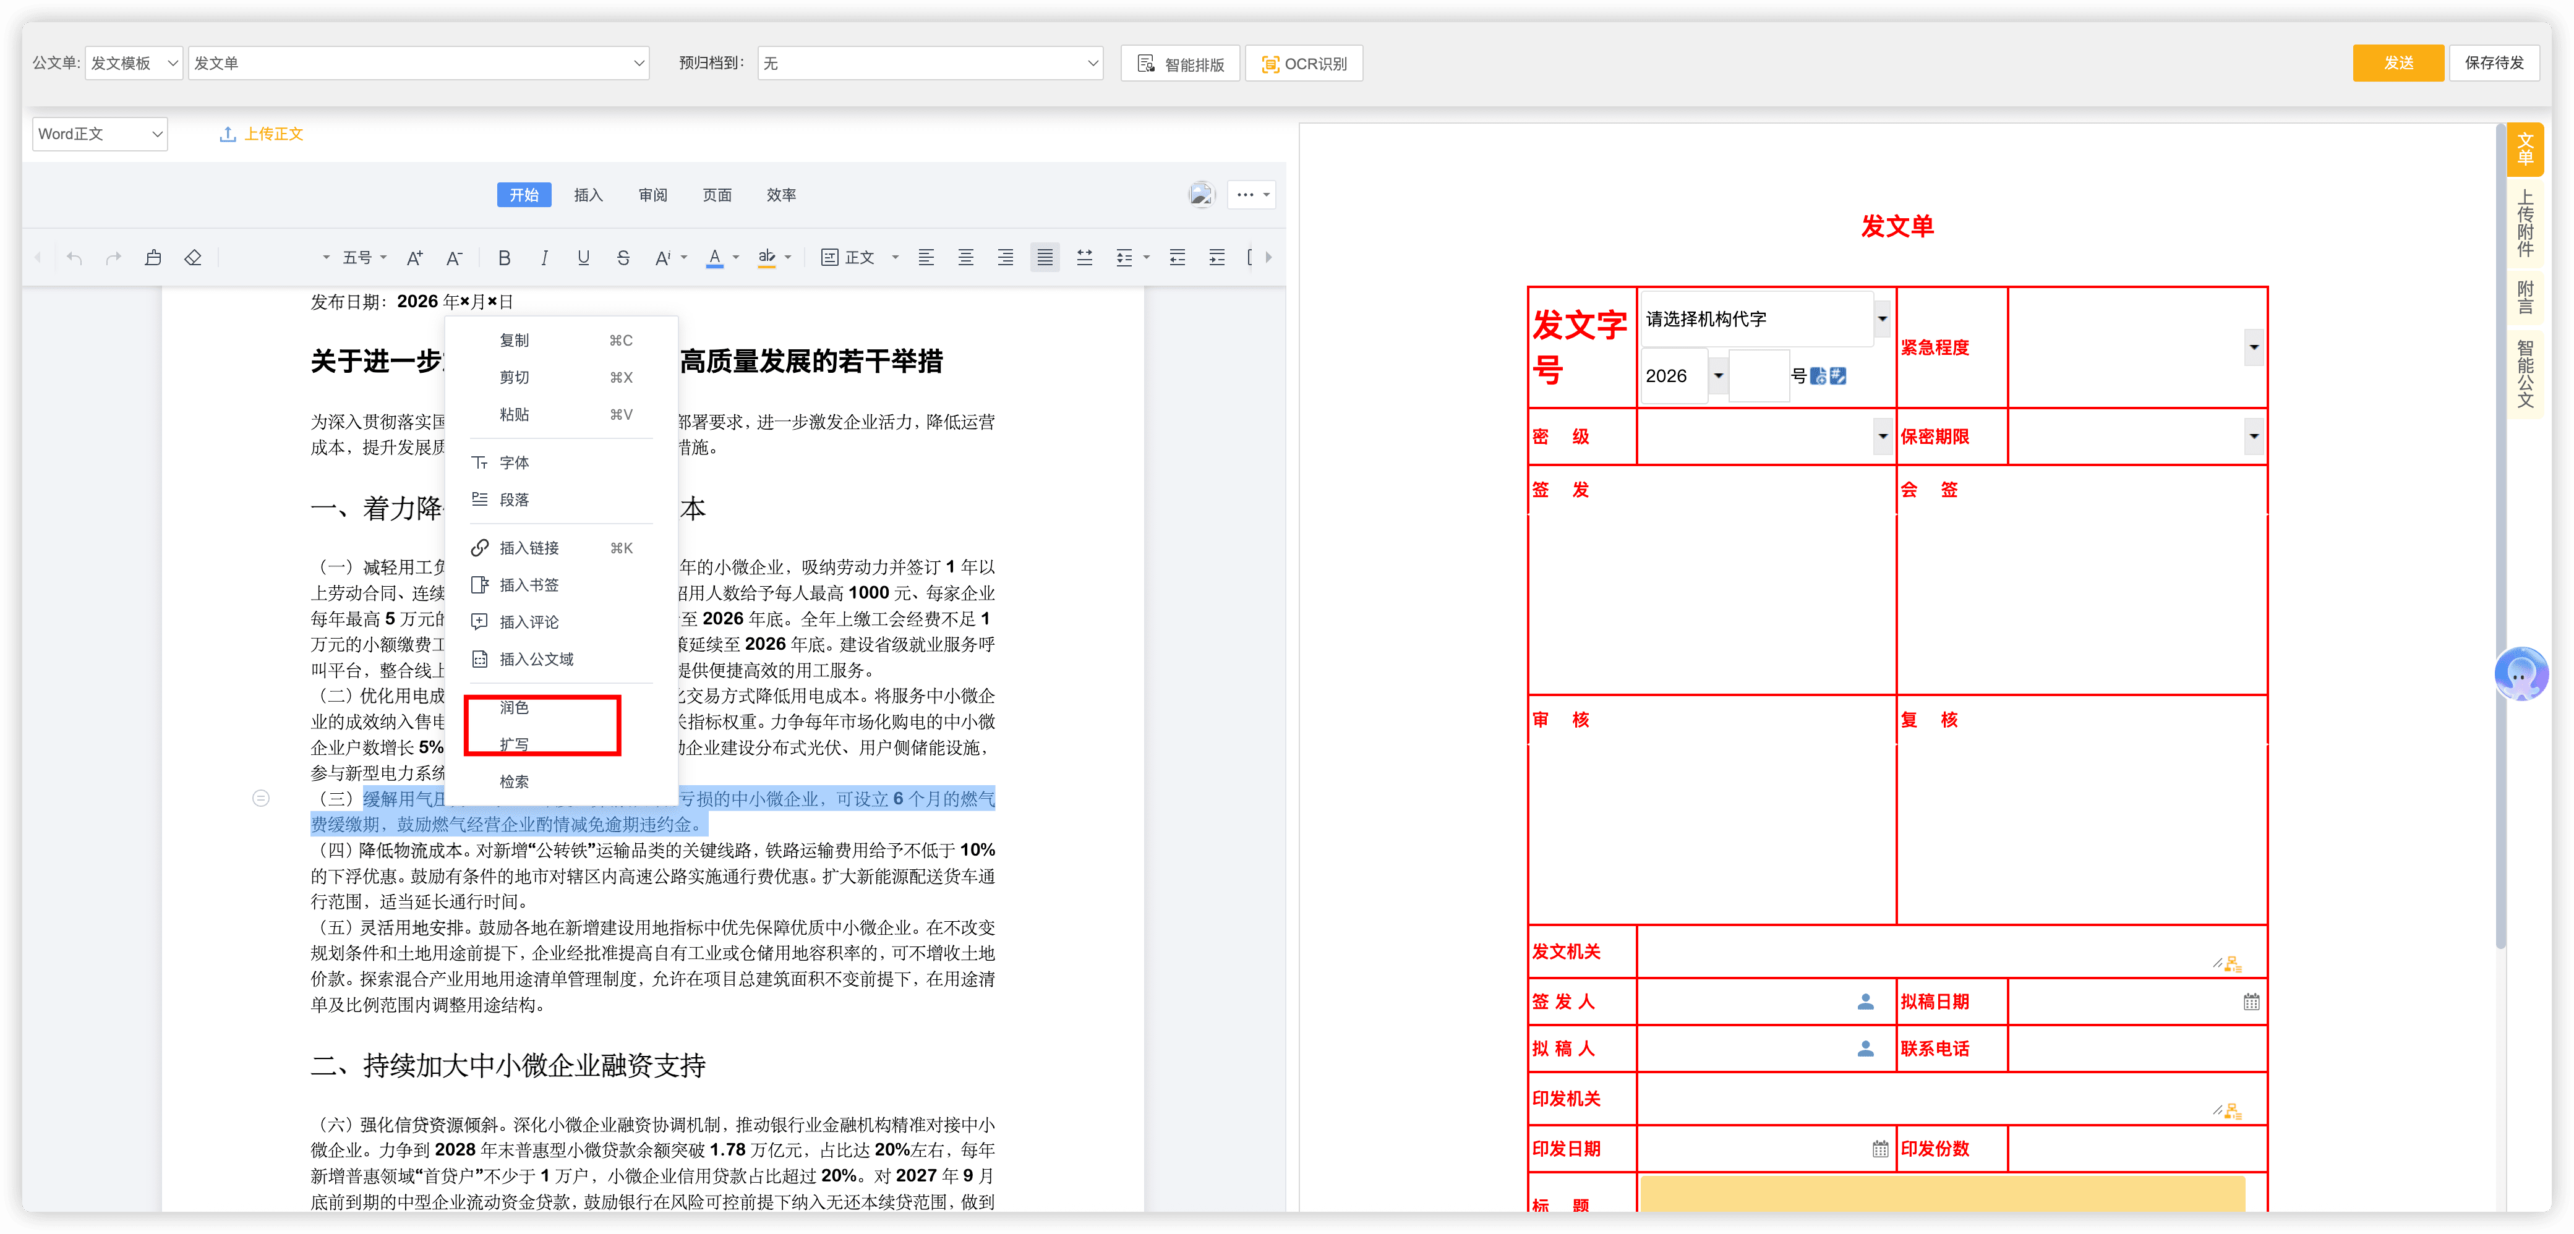The image size is (2574, 1234).
Task: Open the 智能公文 side tab
Action: click(2525, 373)
